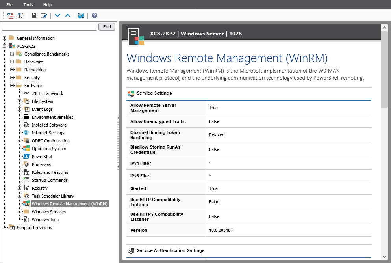Click the Use HTTPS Compatibility Listener label
The height and width of the screenshot is (263, 391).
(157, 216)
